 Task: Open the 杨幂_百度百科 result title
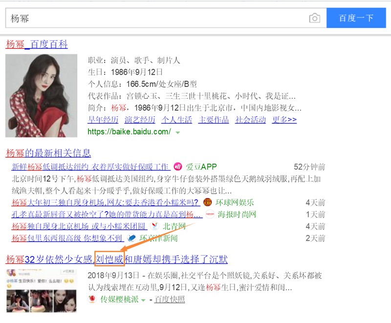(x=37, y=44)
